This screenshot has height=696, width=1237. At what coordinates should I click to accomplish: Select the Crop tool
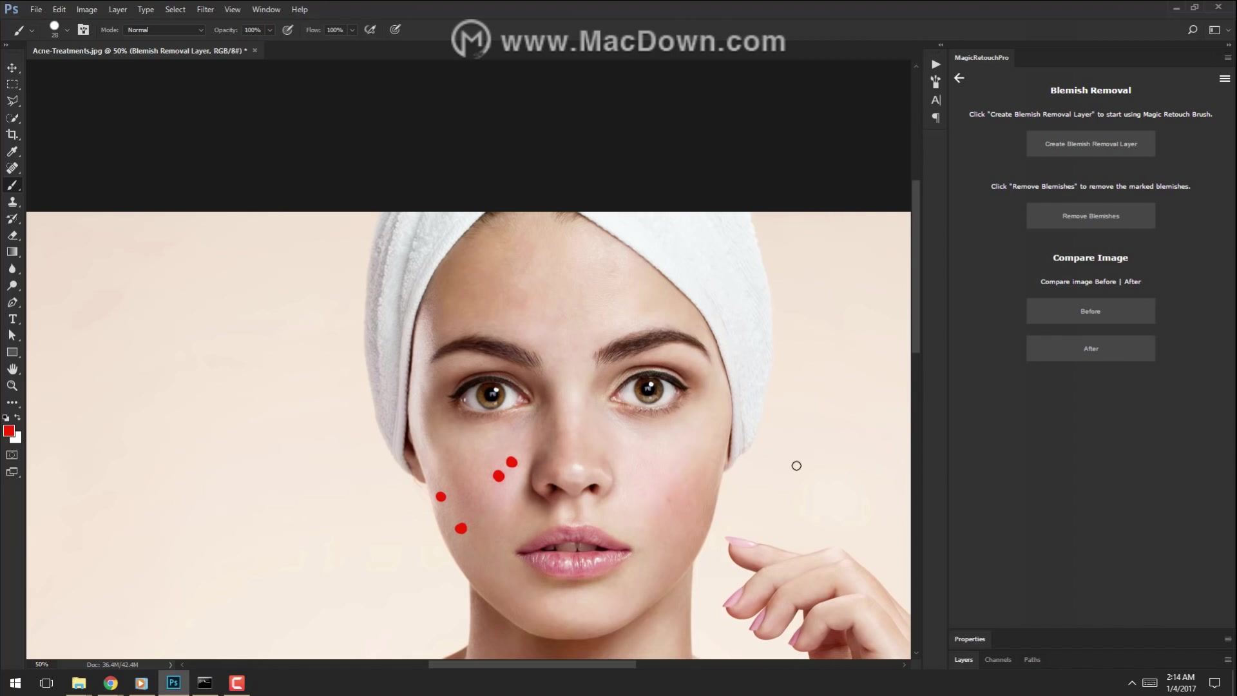pos(12,135)
